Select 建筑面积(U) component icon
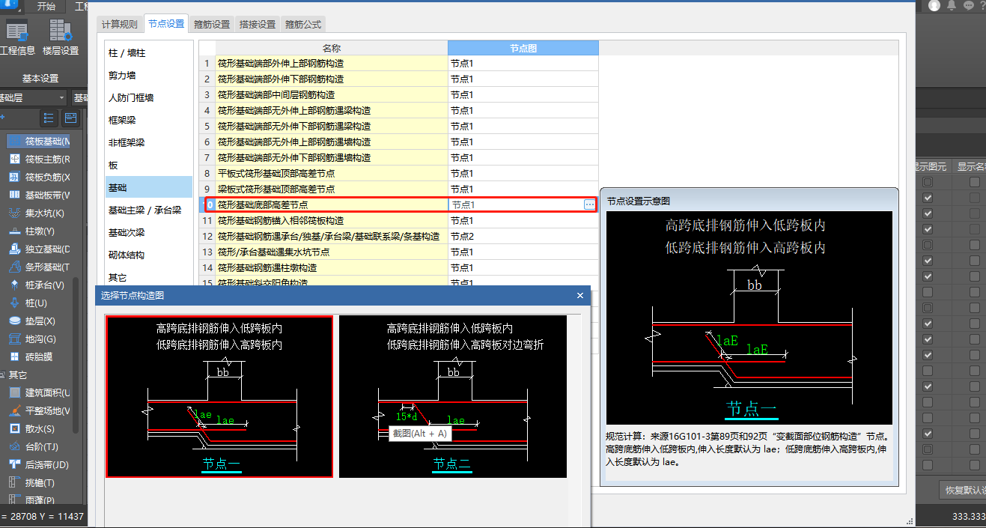This screenshot has width=986, height=528. (x=14, y=392)
